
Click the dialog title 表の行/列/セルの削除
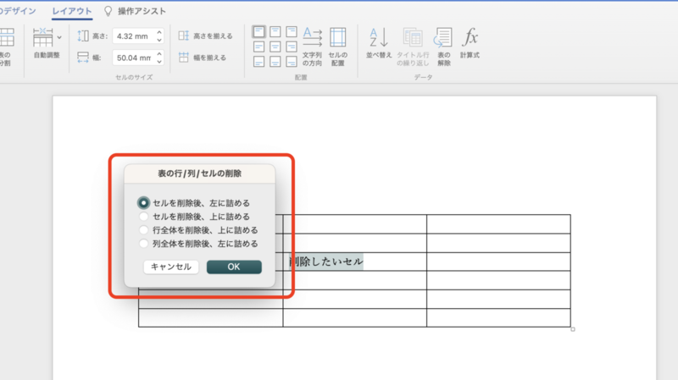point(199,173)
